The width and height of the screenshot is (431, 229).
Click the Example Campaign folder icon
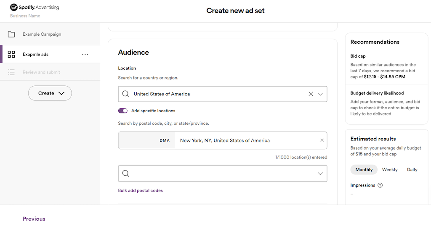coord(11,34)
